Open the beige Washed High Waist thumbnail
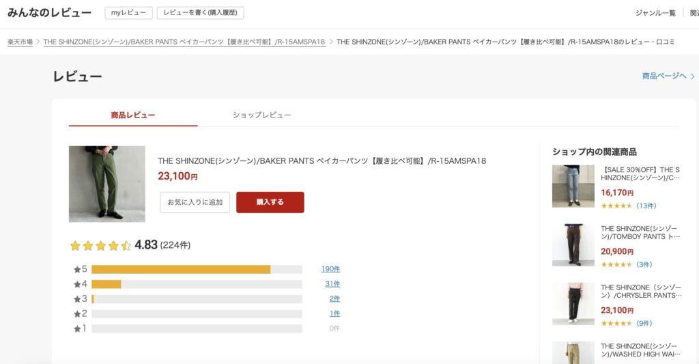The width and height of the screenshot is (699, 364). click(x=573, y=353)
